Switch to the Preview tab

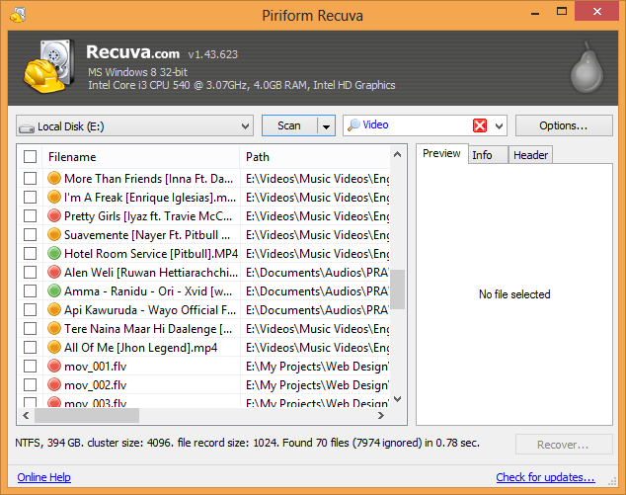click(x=441, y=153)
